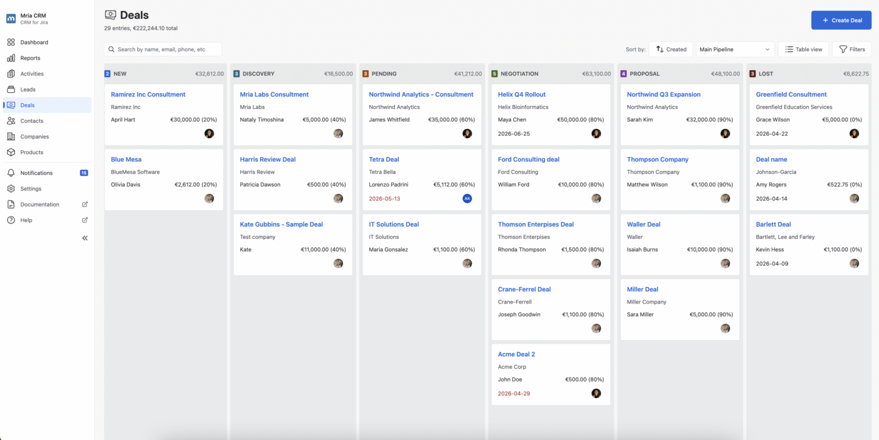Viewport: 879px width, 440px height.
Task: Click the Activities clipboard icon
Action: 11,74
